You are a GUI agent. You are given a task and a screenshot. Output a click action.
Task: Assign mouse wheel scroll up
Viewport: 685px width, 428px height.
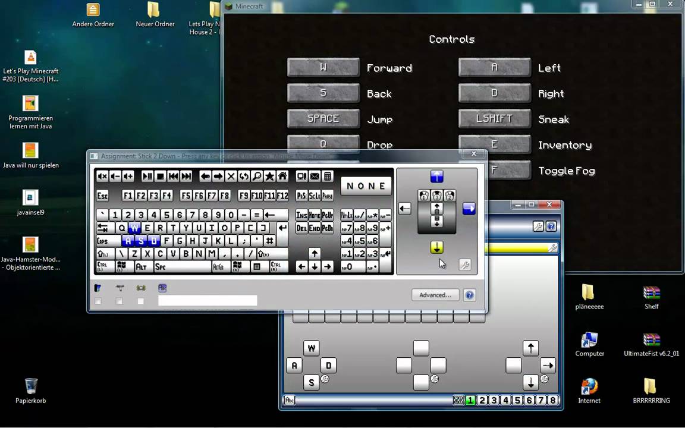pyautogui.click(x=437, y=209)
